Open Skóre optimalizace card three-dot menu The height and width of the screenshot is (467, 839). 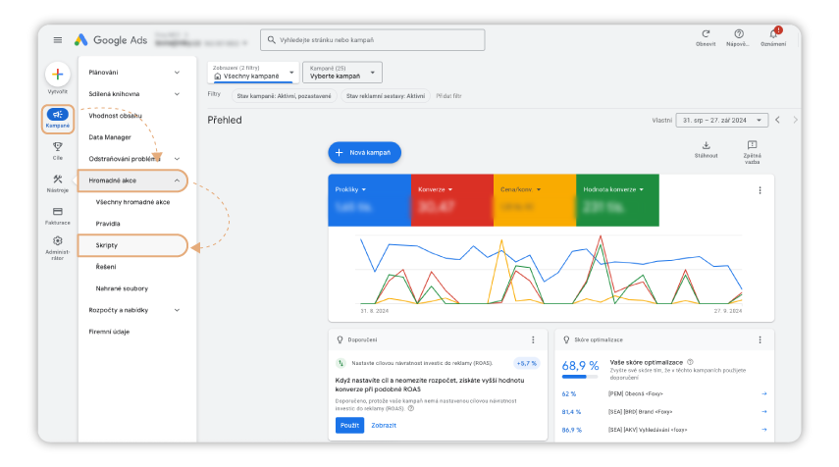click(x=760, y=339)
